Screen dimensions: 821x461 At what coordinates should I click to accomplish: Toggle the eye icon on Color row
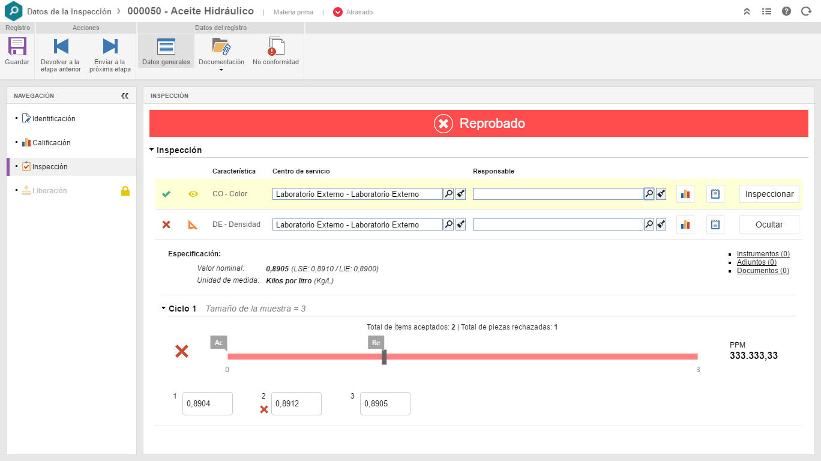(x=193, y=194)
